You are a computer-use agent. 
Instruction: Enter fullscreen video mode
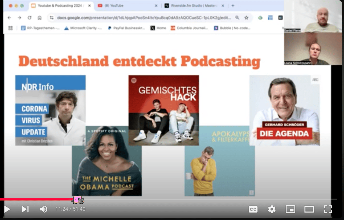pyautogui.click(x=328, y=209)
